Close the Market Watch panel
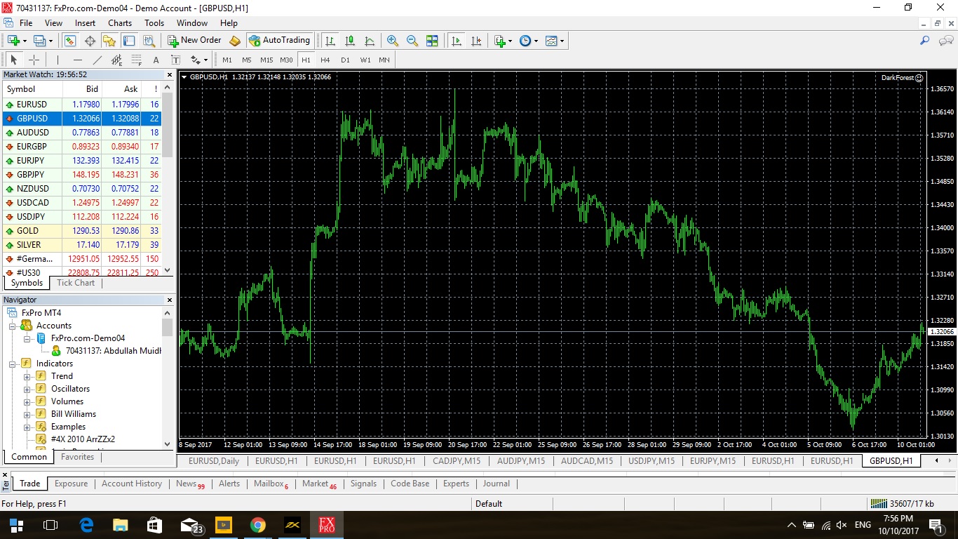The width and height of the screenshot is (958, 539). [169, 74]
